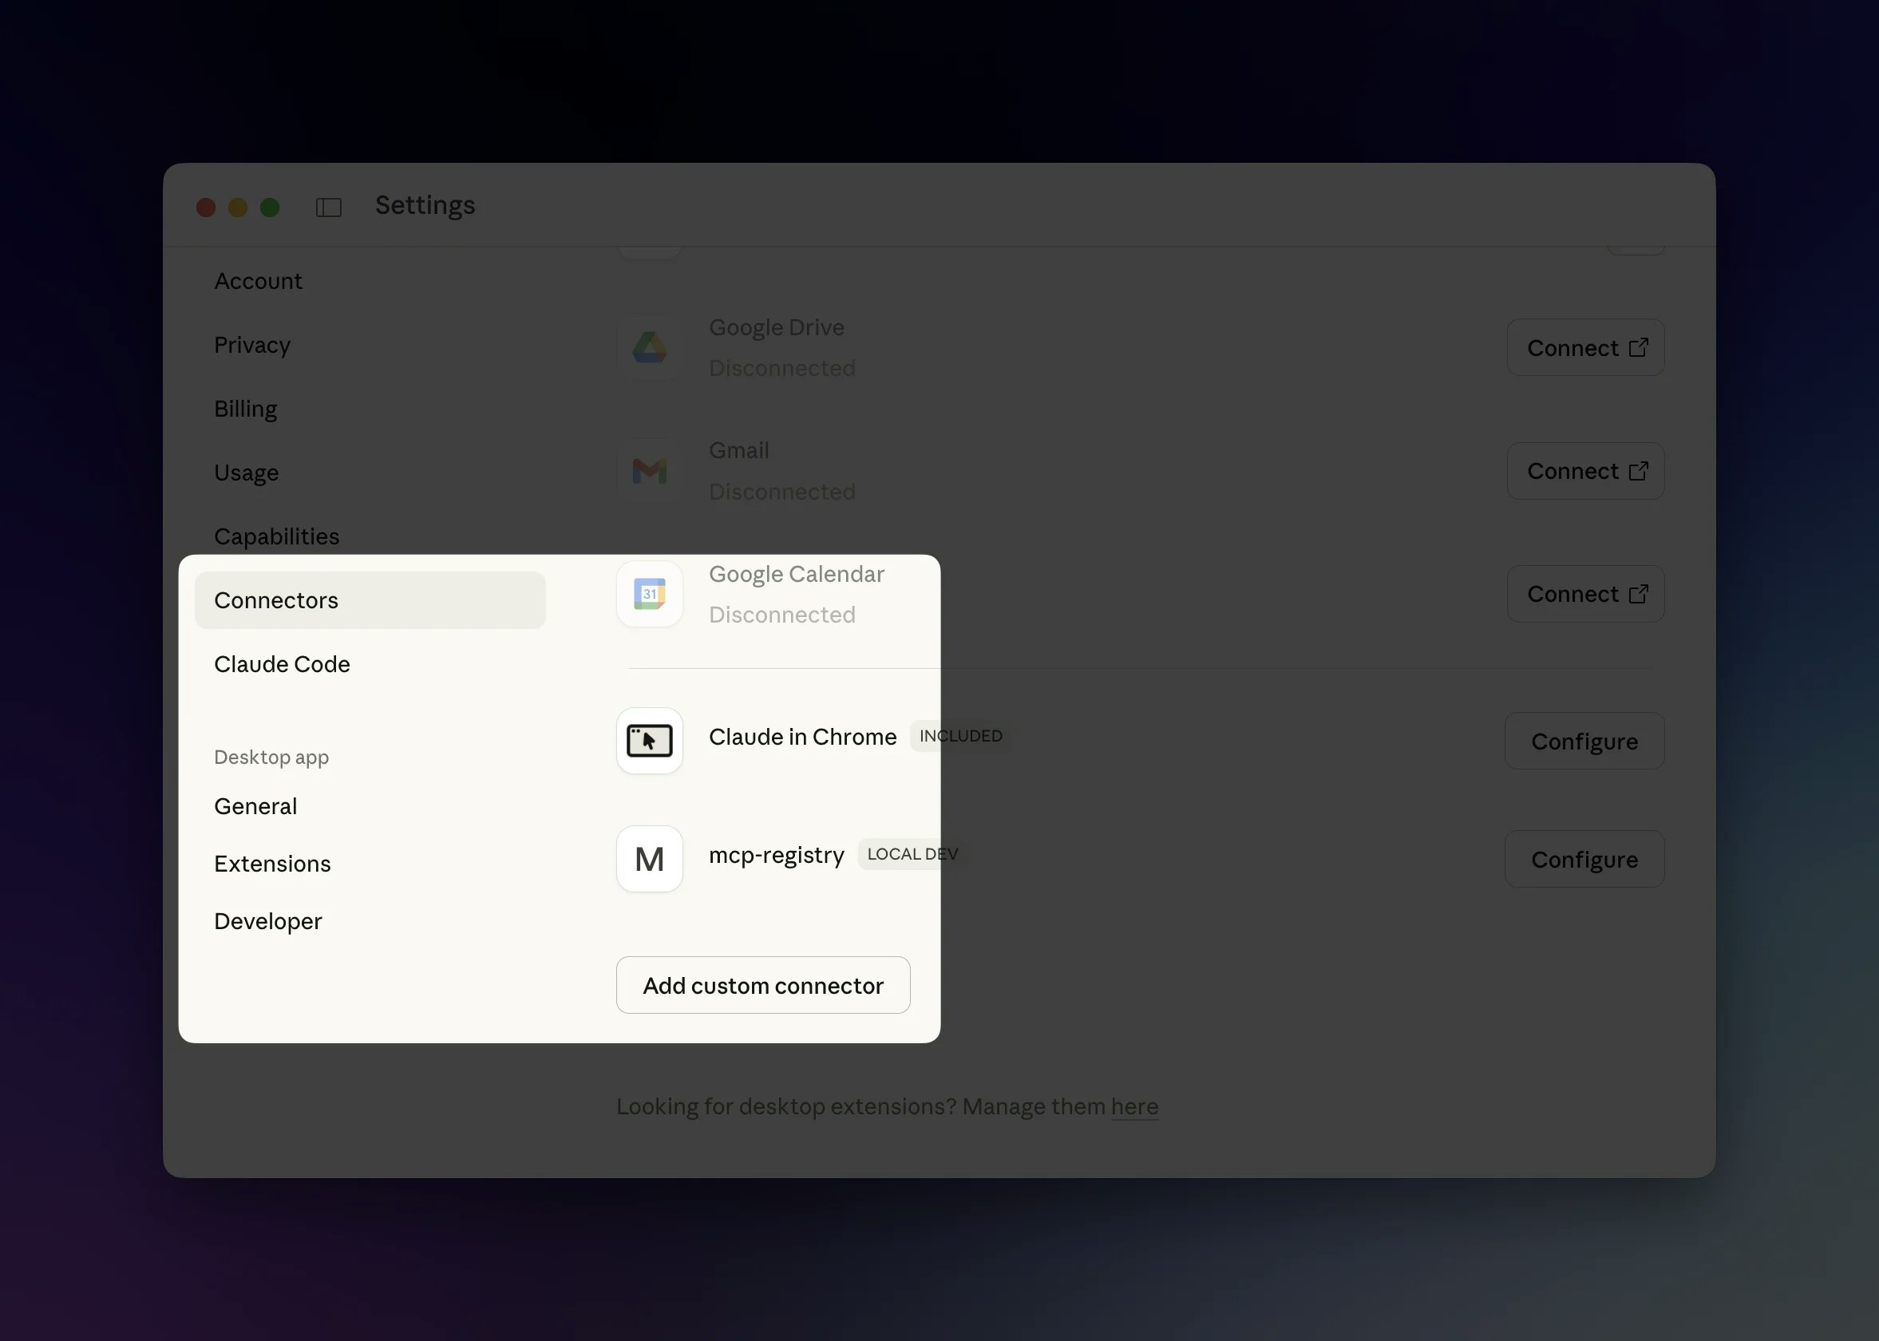Configure Claude in Chrome
Image resolution: width=1879 pixels, height=1341 pixels.
(1584, 741)
